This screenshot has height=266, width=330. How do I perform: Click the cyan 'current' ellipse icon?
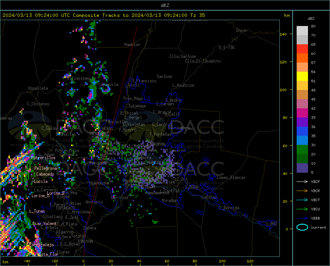(x=302, y=227)
